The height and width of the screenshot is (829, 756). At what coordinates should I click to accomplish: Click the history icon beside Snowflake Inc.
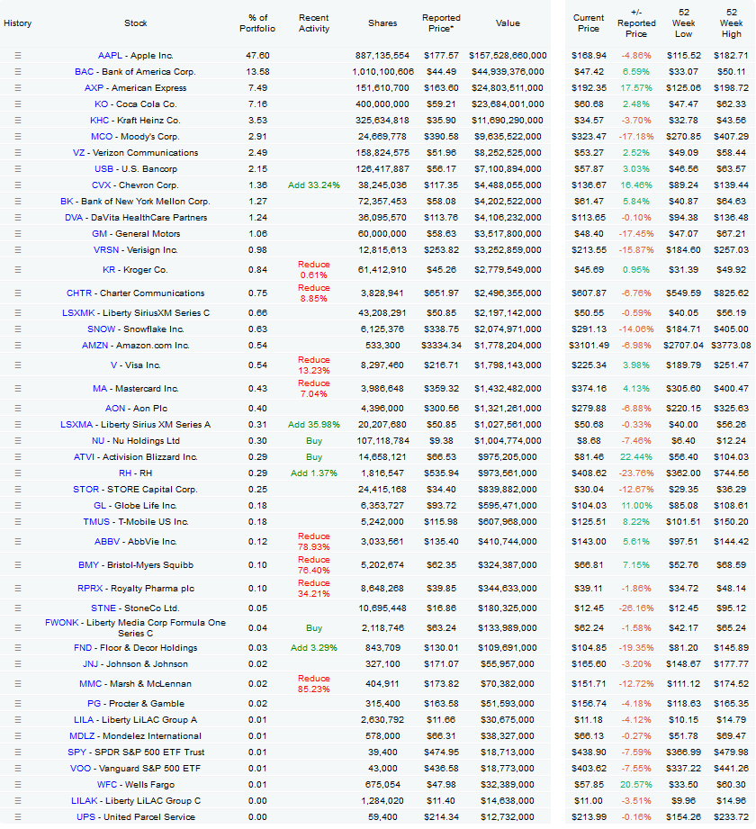[x=17, y=329]
